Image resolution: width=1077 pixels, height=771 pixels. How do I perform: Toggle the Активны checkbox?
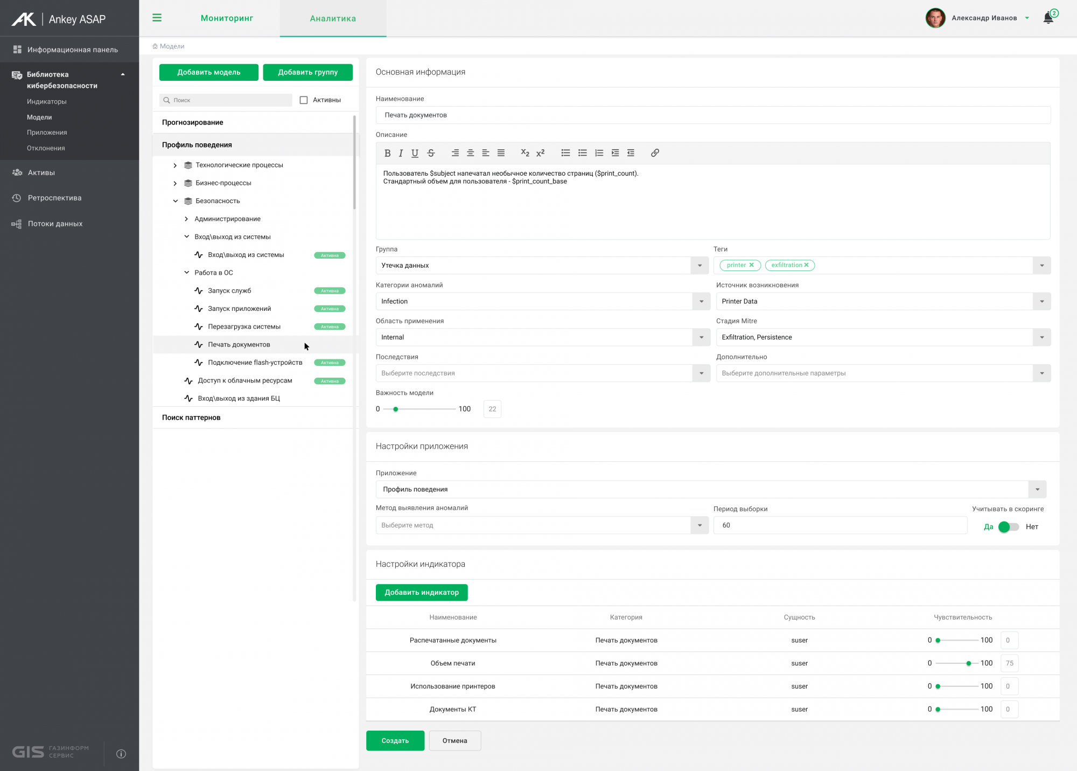(304, 100)
